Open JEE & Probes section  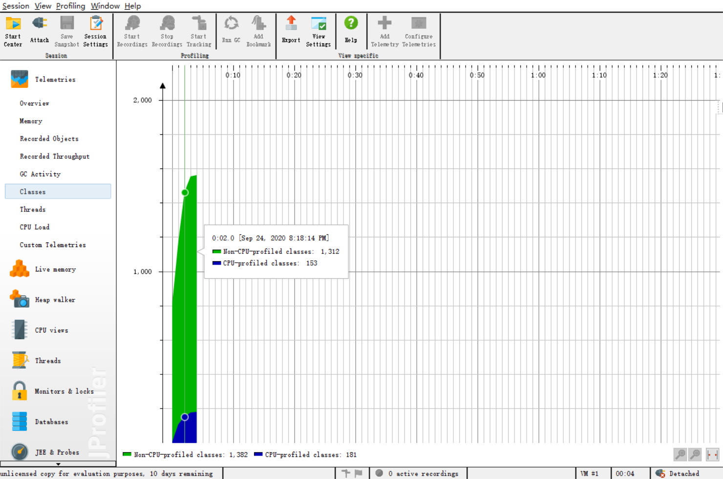(x=45, y=452)
